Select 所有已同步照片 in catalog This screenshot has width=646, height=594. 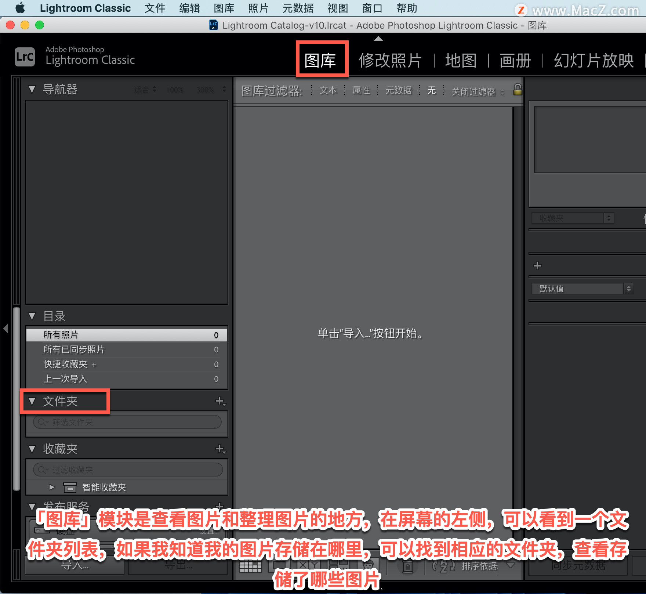point(127,349)
